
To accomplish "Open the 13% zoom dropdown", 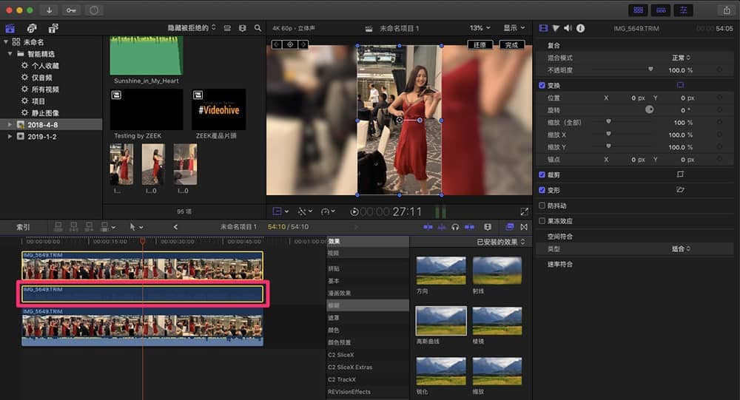I will pos(480,28).
